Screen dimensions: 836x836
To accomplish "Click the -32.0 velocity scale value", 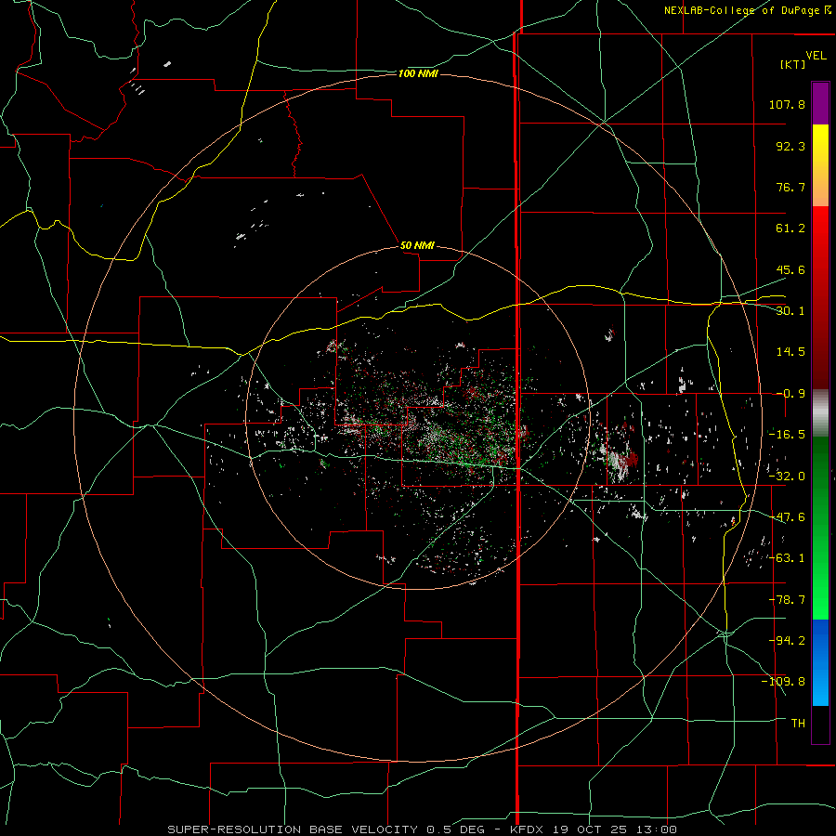I will pyautogui.click(x=787, y=477).
